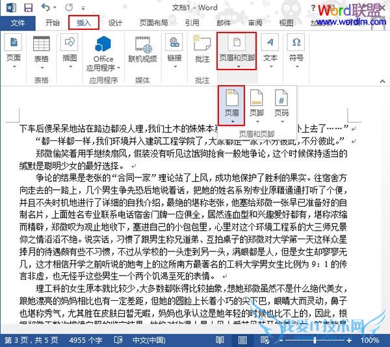
Task: Click the zoom in plus button
Action: [349, 341]
